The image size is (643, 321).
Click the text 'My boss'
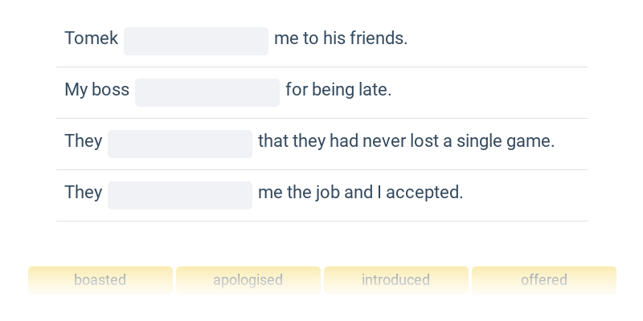click(x=96, y=90)
